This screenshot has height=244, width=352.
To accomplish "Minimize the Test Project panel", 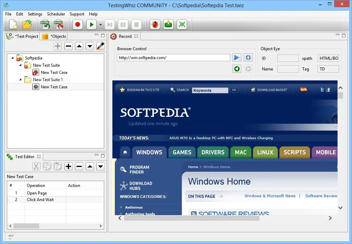I will point(97,35).
